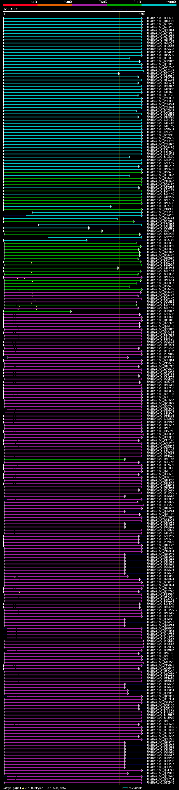Select label UniRef100_Q4YQN7
The image size is (179, 790).
point(161,696)
